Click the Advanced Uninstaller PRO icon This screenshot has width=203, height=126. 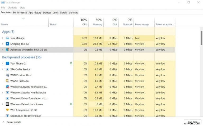tap(7, 50)
